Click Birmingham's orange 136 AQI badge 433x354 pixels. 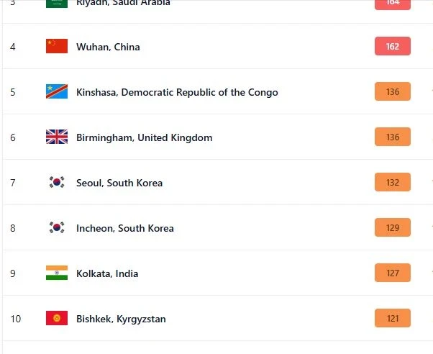coord(392,137)
